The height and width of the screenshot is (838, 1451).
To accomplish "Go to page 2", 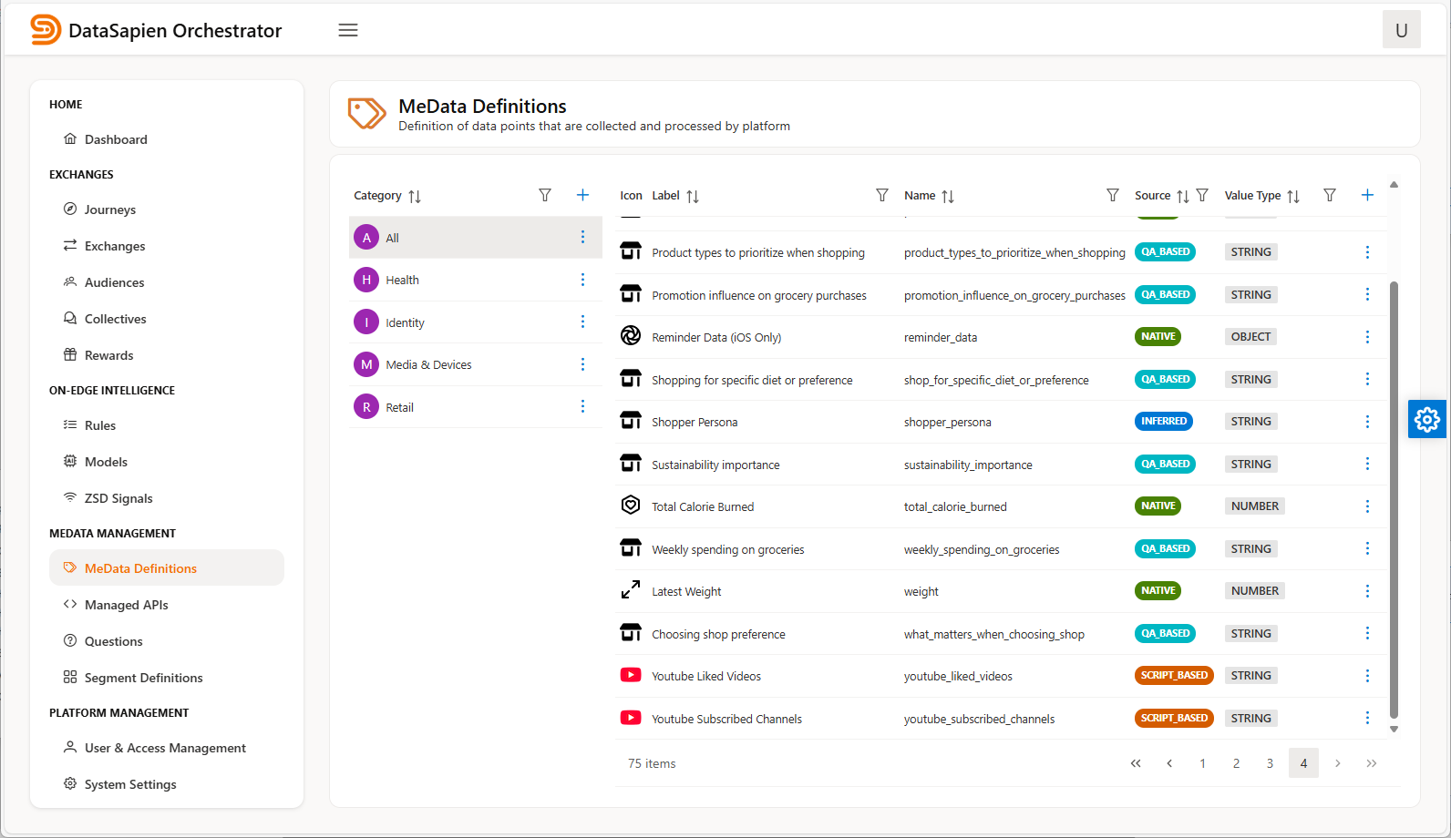I will click(x=1237, y=763).
